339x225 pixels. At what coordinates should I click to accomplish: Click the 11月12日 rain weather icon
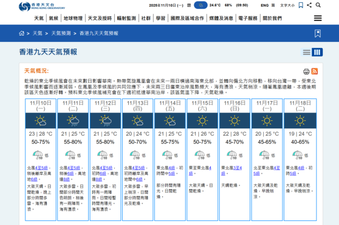(x=105, y=121)
